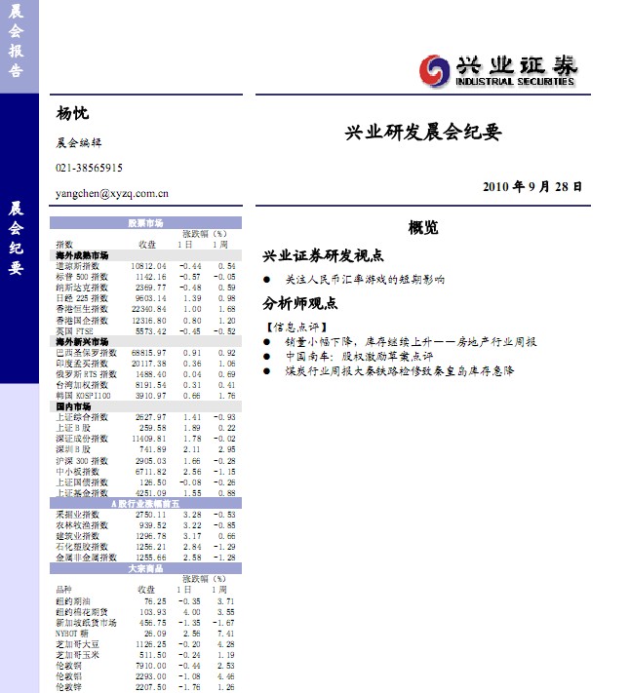The width and height of the screenshot is (630, 693).
Task: Click the 分析师观点 heading
Action: pos(300,304)
